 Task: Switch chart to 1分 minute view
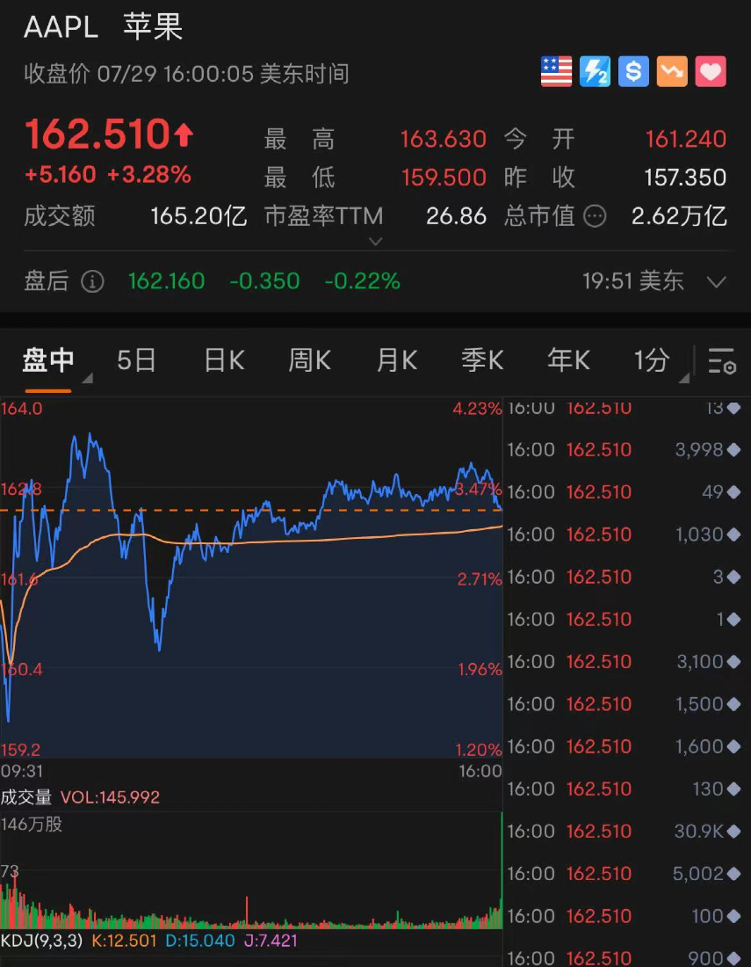click(x=652, y=360)
